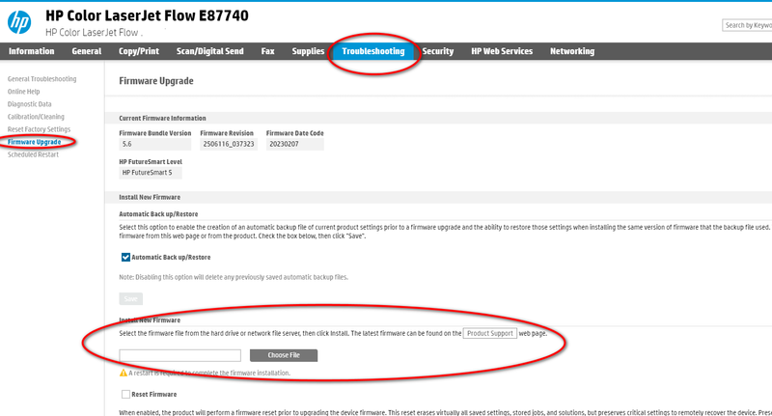Go to the Fax tab
The width and height of the screenshot is (772, 416).
[x=268, y=51]
